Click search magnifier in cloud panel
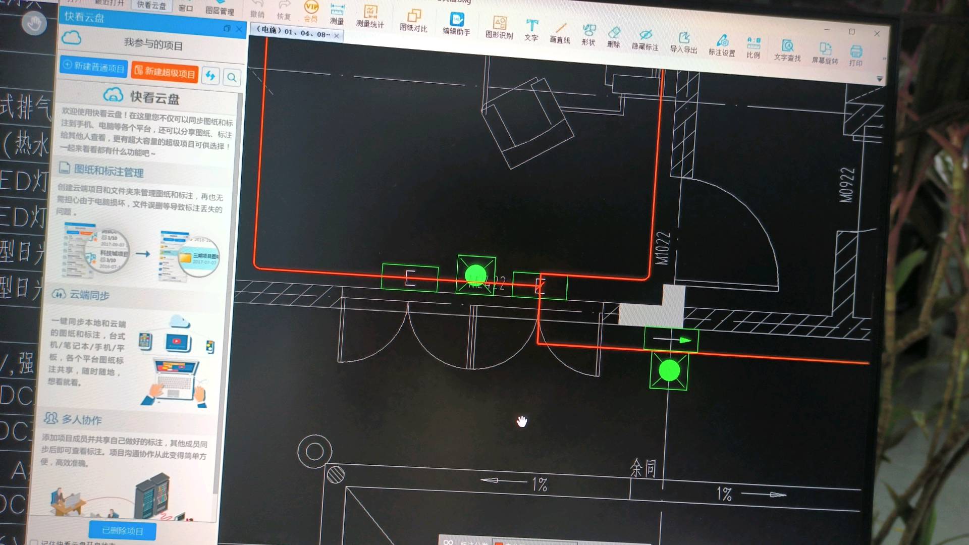Screen dimensions: 969x545 (232, 77)
